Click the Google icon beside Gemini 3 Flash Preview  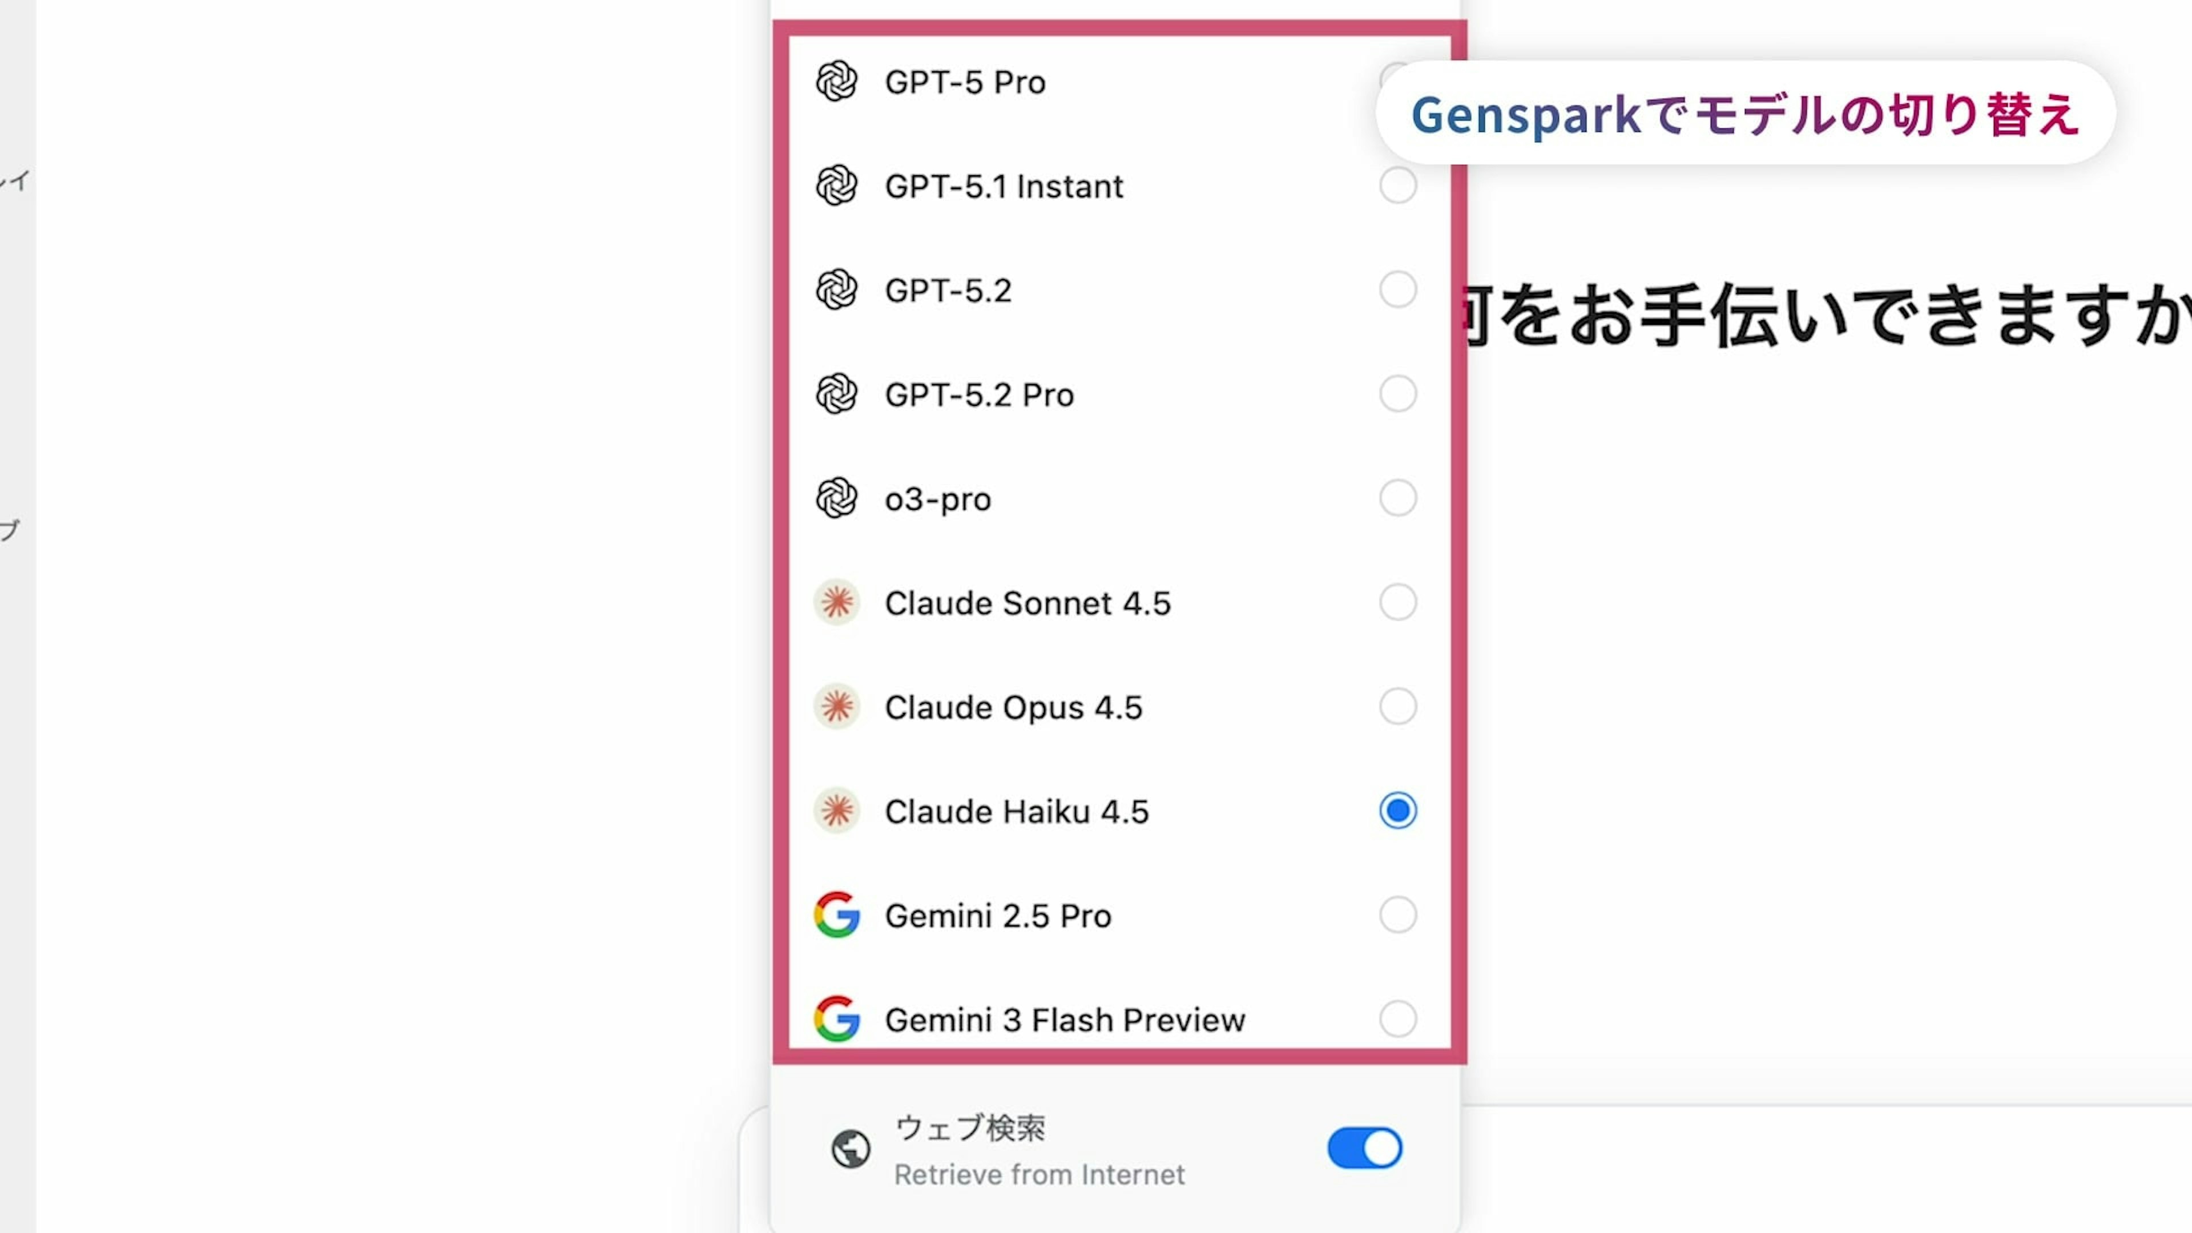coord(836,1018)
